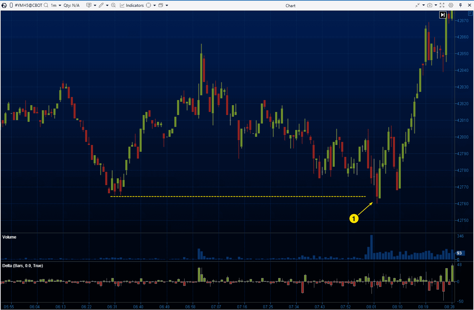Open the symbol search magnifier
The height and width of the screenshot is (310, 474).
pos(45,5)
